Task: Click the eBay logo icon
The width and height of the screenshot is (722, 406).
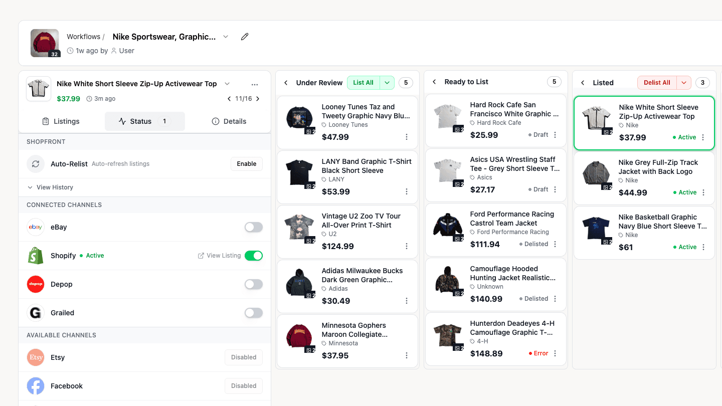Action: pos(36,227)
